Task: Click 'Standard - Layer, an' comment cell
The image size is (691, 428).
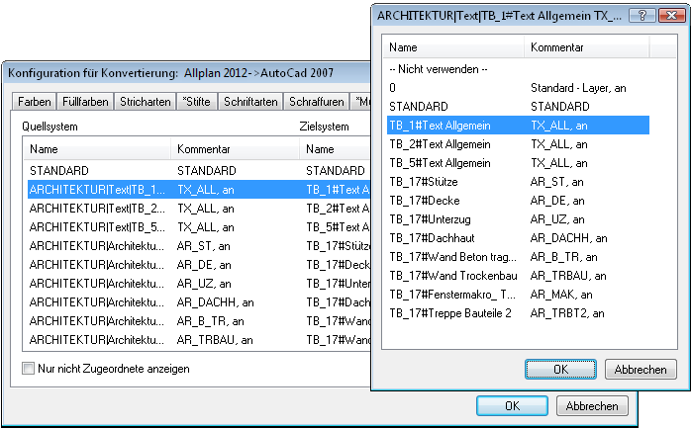Action: 578,88
